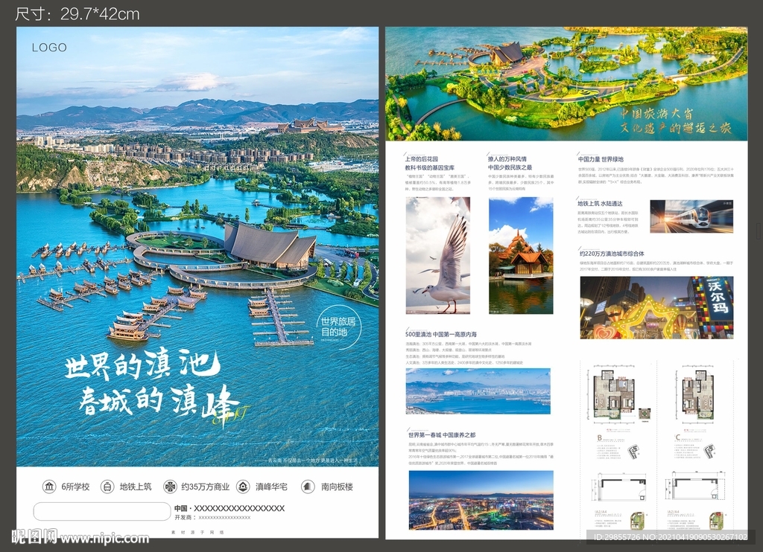Click the wooden temple photo
Image resolution: width=763 pixels, height=552 pixels.
click(520, 257)
